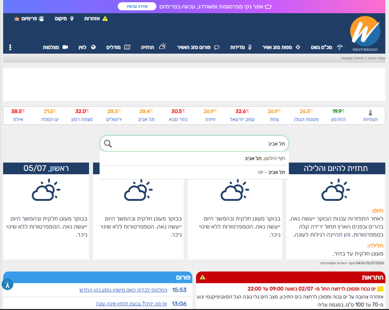Select עמק יזרעאל 32.6° observation
Viewport: 389px width, 310px height.
(242, 115)
